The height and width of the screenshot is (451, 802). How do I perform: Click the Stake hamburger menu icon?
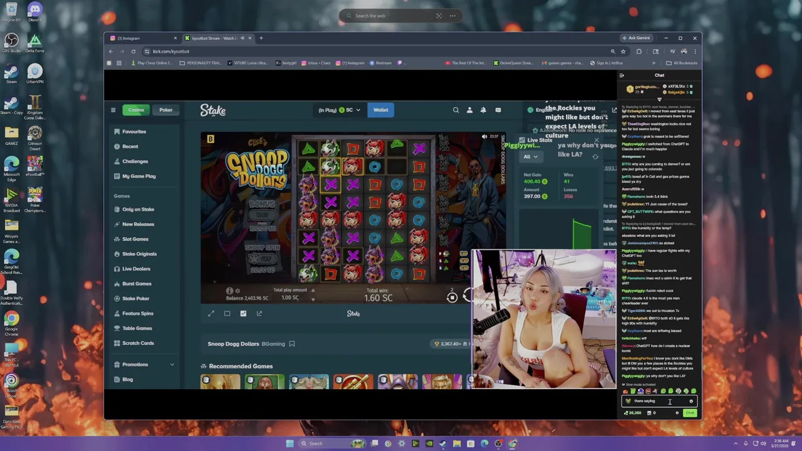(113, 110)
